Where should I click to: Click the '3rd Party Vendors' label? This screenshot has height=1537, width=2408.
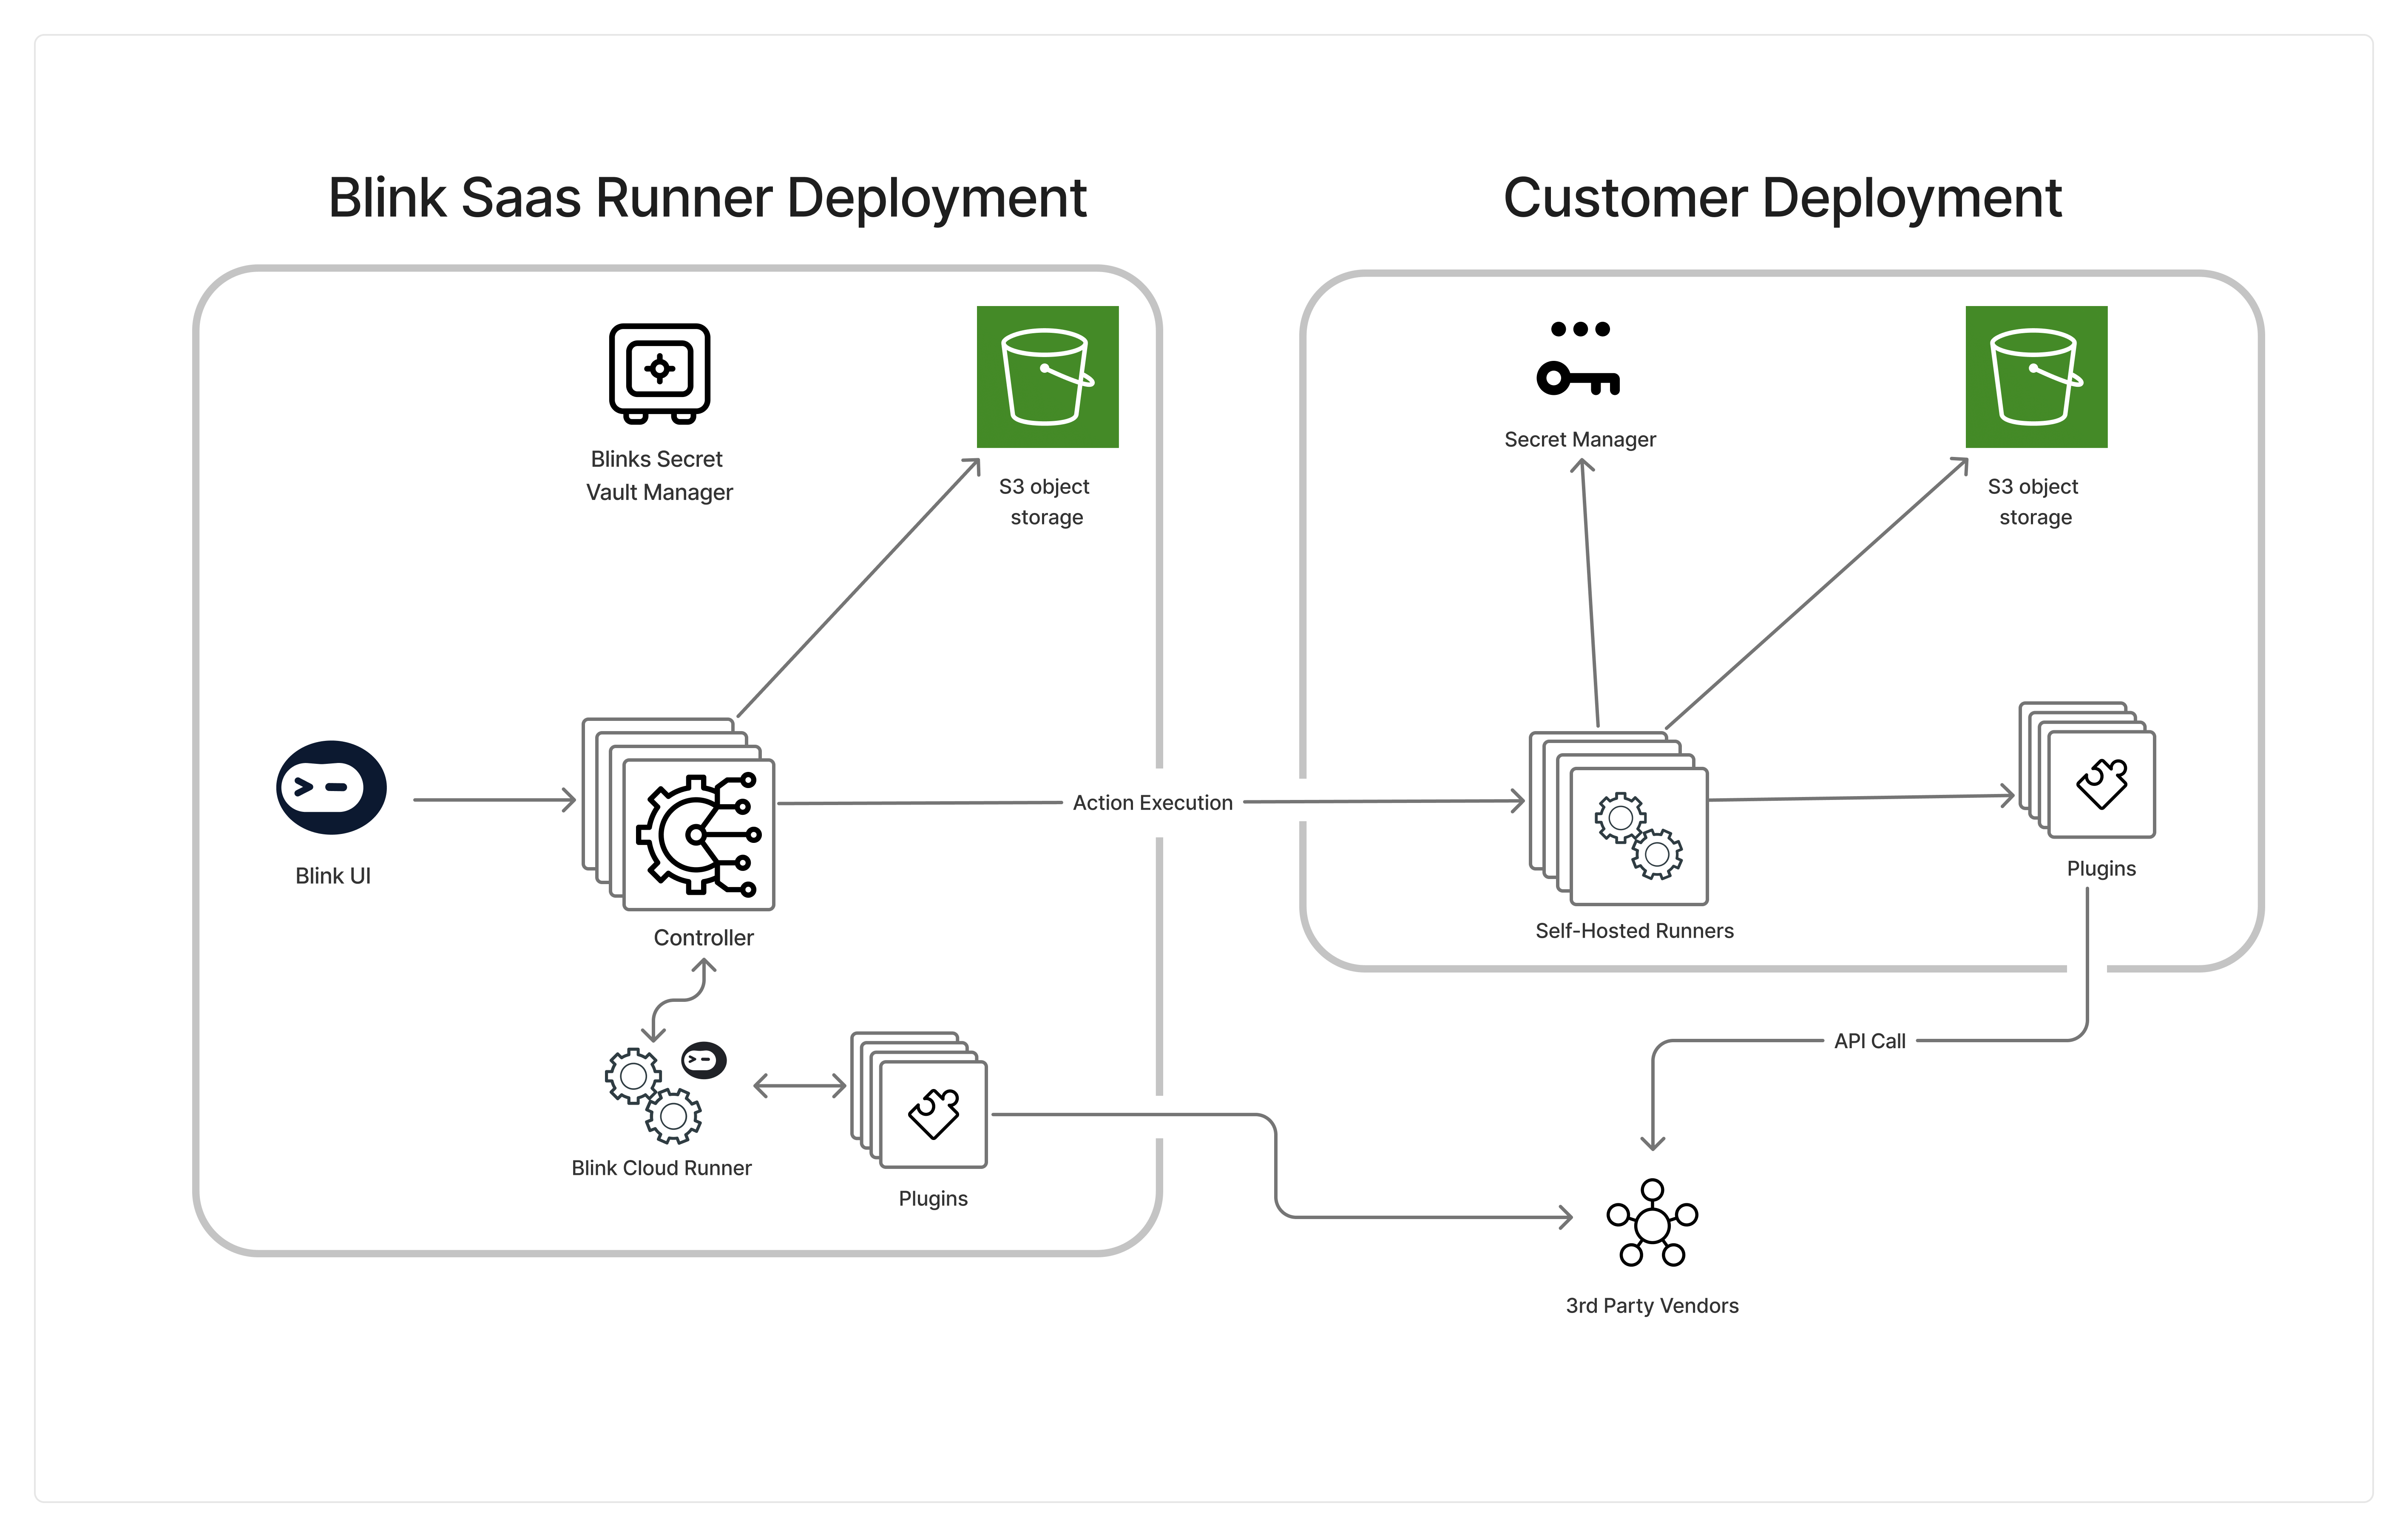tap(1652, 1306)
